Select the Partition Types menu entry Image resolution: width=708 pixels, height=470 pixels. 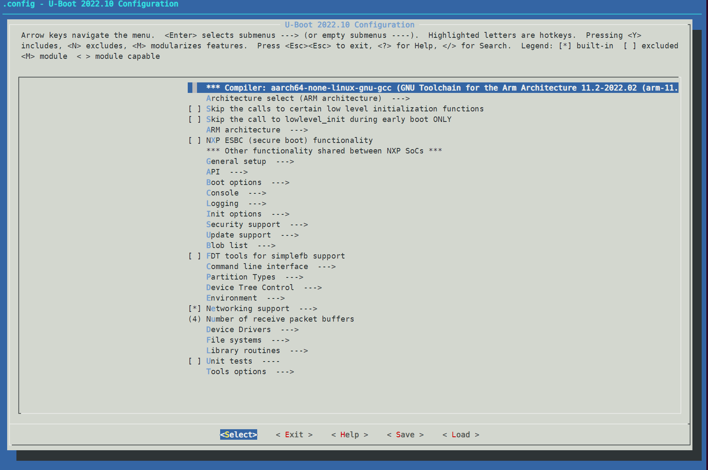255,277
